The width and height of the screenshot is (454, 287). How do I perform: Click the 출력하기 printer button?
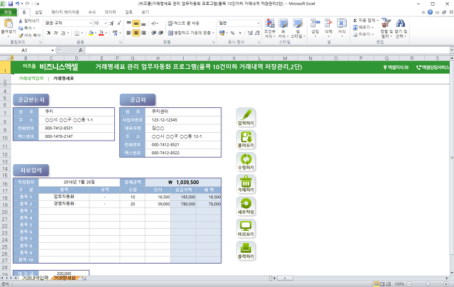(246, 251)
